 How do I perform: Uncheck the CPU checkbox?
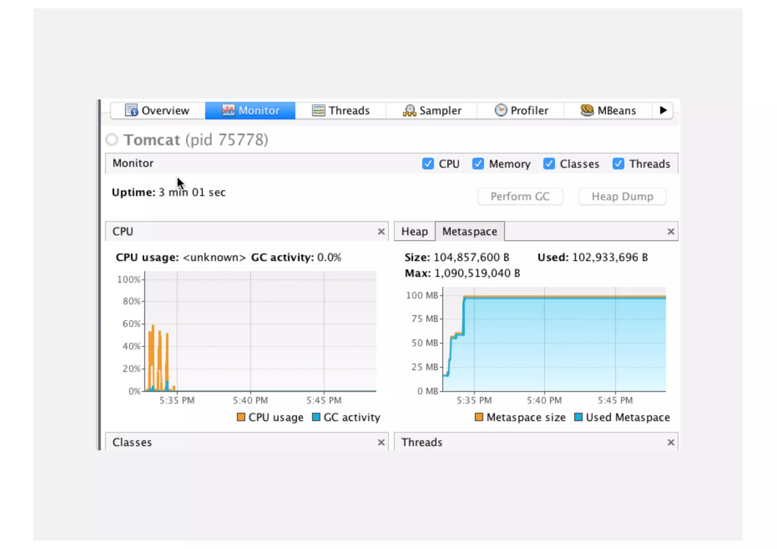click(x=428, y=164)
